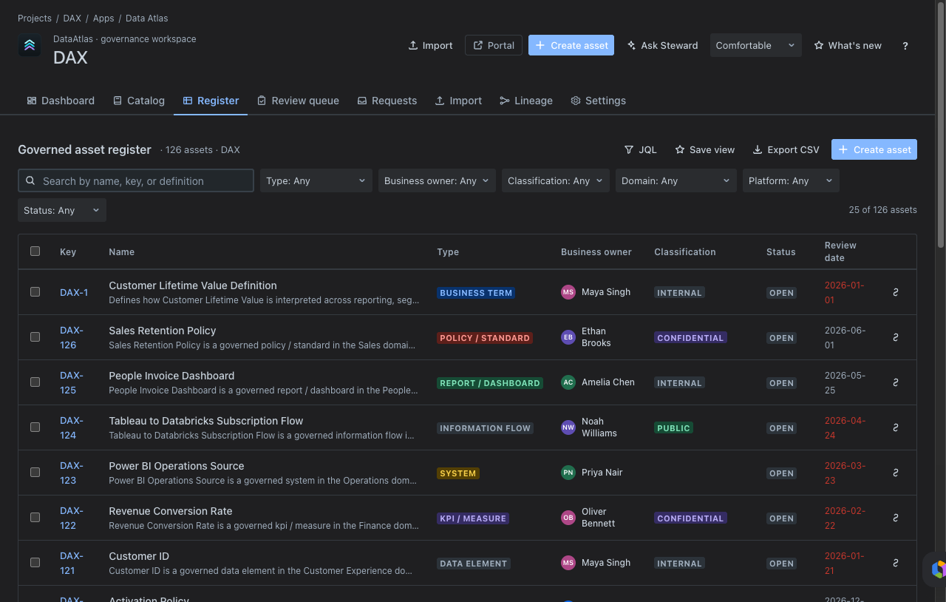Click the search by name input field
Viewport: 946px width, 602px height.
click(136, 180)
